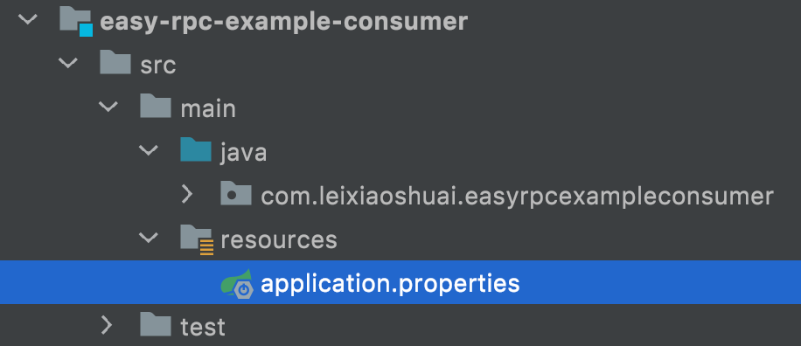Collapse the main directory chevron

108,106
